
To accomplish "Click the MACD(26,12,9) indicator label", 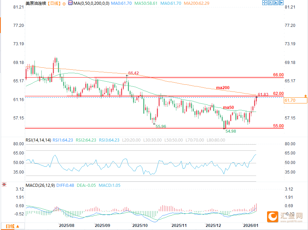I will [40, 185].
